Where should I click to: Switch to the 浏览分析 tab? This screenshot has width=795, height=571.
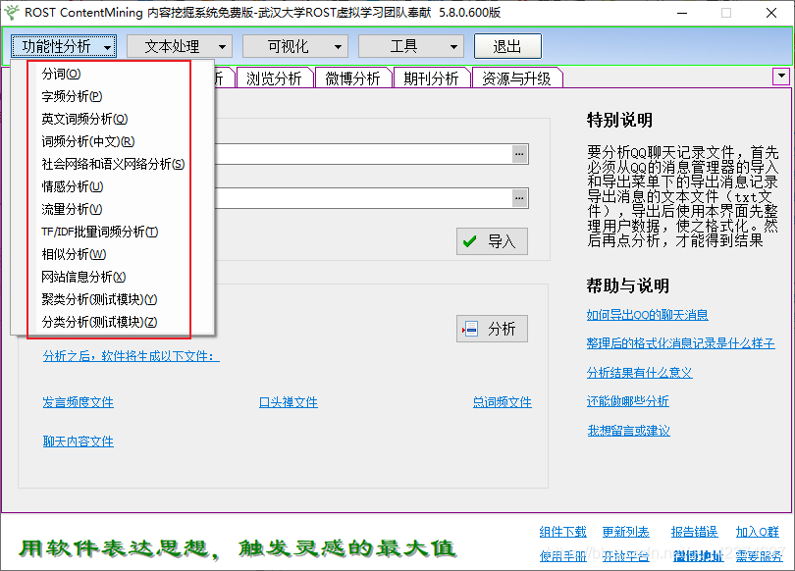274,78
